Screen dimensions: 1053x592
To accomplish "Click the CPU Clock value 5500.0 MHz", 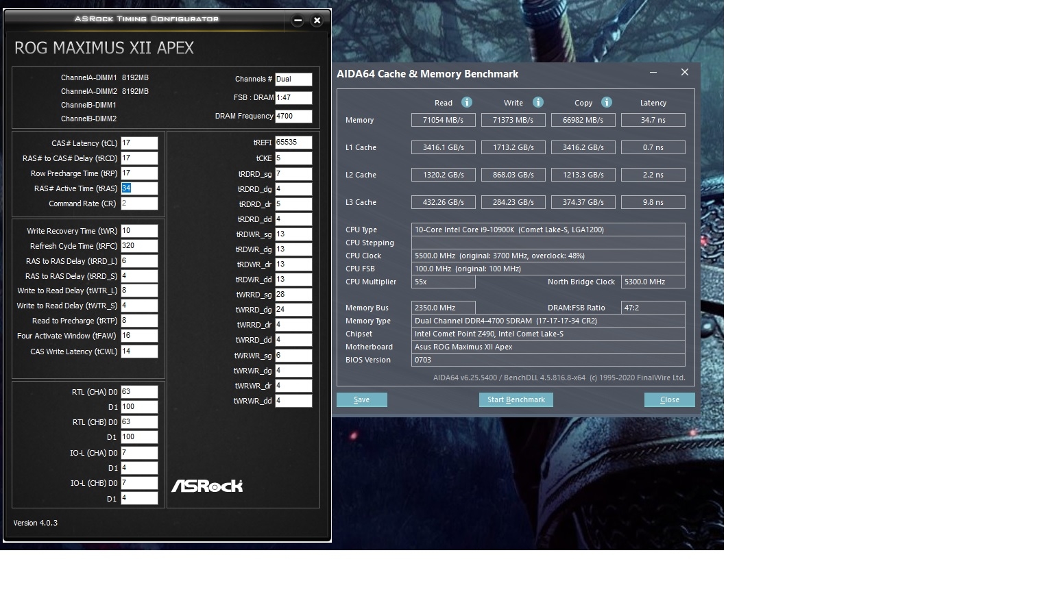I will [548, 256].
